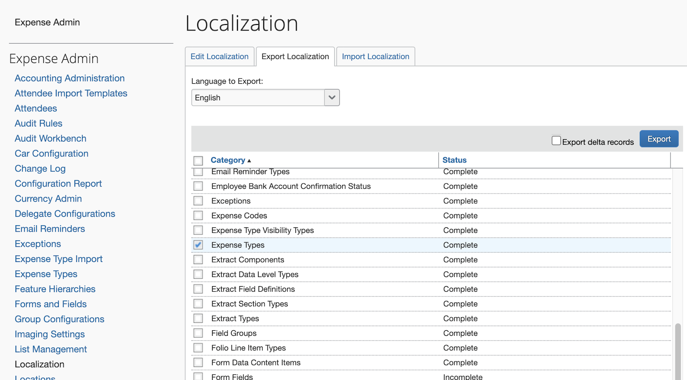
Task: Sort the list by Status column header
Action: [454, 160]
